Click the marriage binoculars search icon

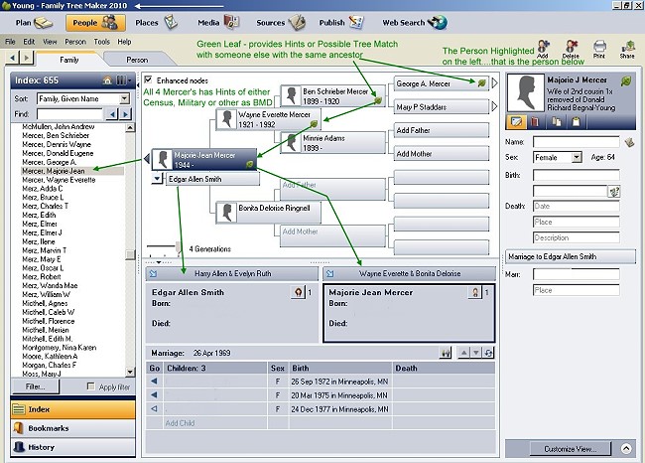pyautogui.click(x=446, y=353)
